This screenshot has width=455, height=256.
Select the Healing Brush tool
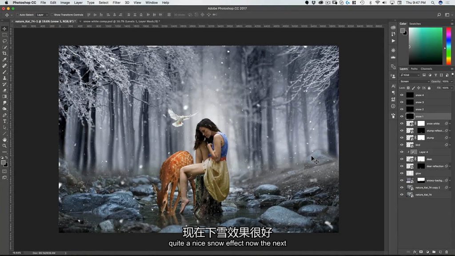point(4,66)
